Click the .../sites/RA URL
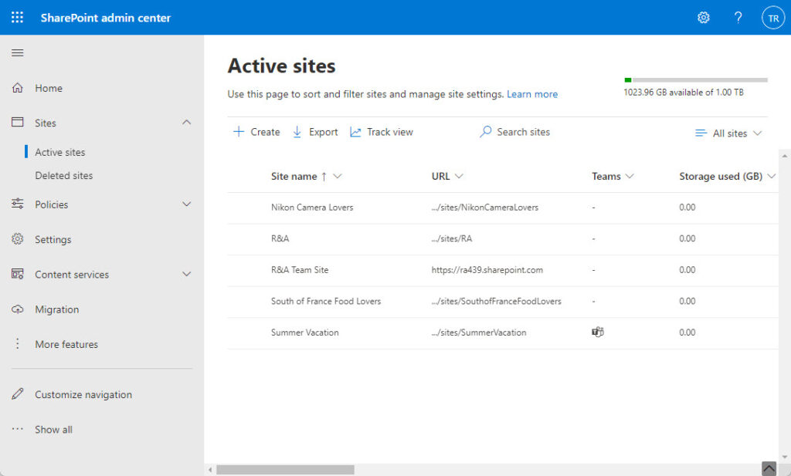 [x=452, y=238]
